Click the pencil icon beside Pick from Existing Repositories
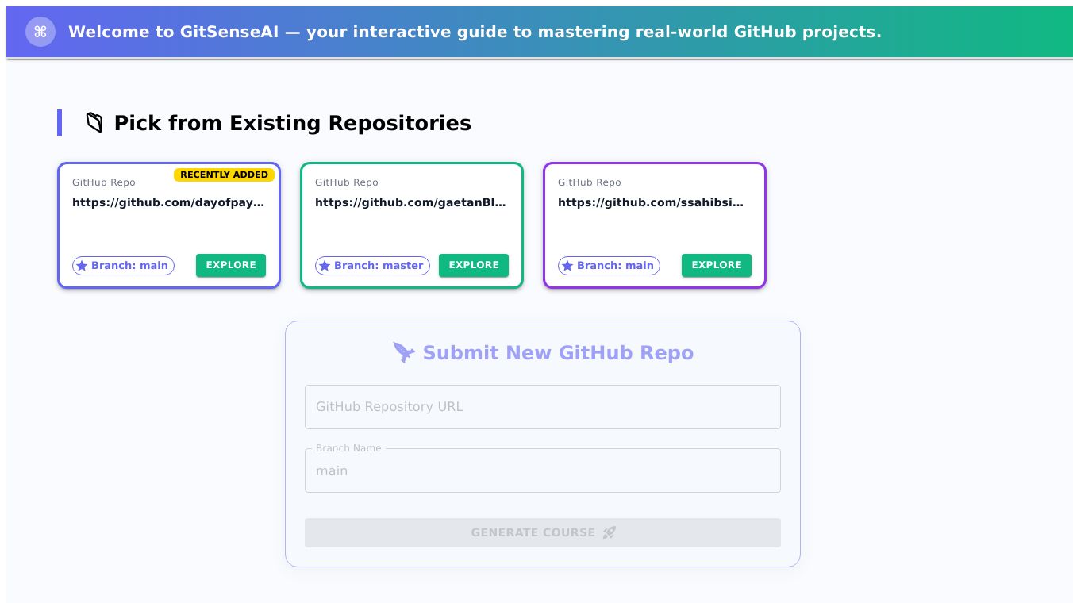Image resolution: width=1073 pixels, height=603 pixels. point(94,123)
